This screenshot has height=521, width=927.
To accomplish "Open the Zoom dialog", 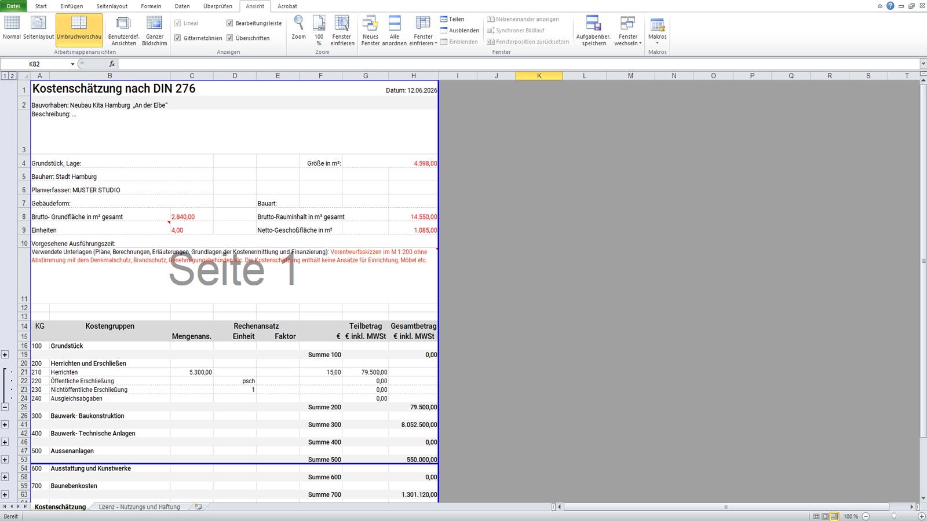I will pos(298,28).
